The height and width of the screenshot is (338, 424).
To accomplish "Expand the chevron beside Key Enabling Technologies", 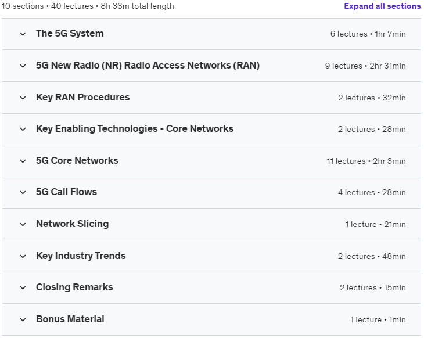I will click(x=23, y=130).
